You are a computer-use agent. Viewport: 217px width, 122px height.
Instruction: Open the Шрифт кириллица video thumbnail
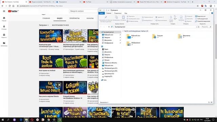(x=75, y=36)
